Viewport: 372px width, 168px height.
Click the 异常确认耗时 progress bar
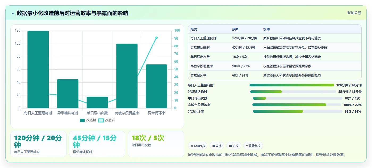(293, 92)
